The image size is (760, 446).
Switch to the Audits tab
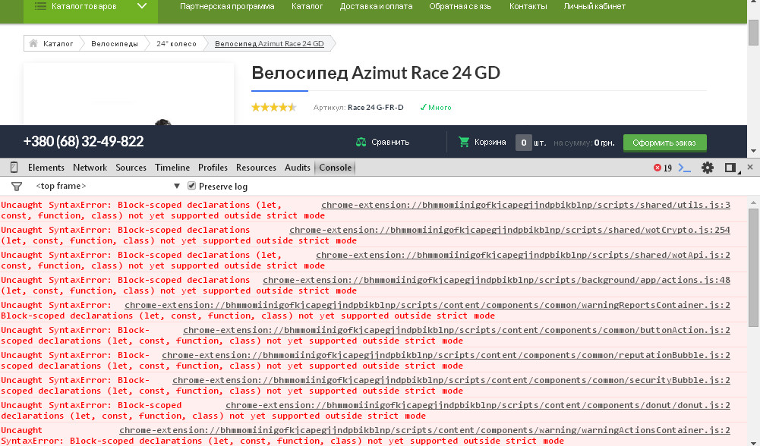(297, 168)
